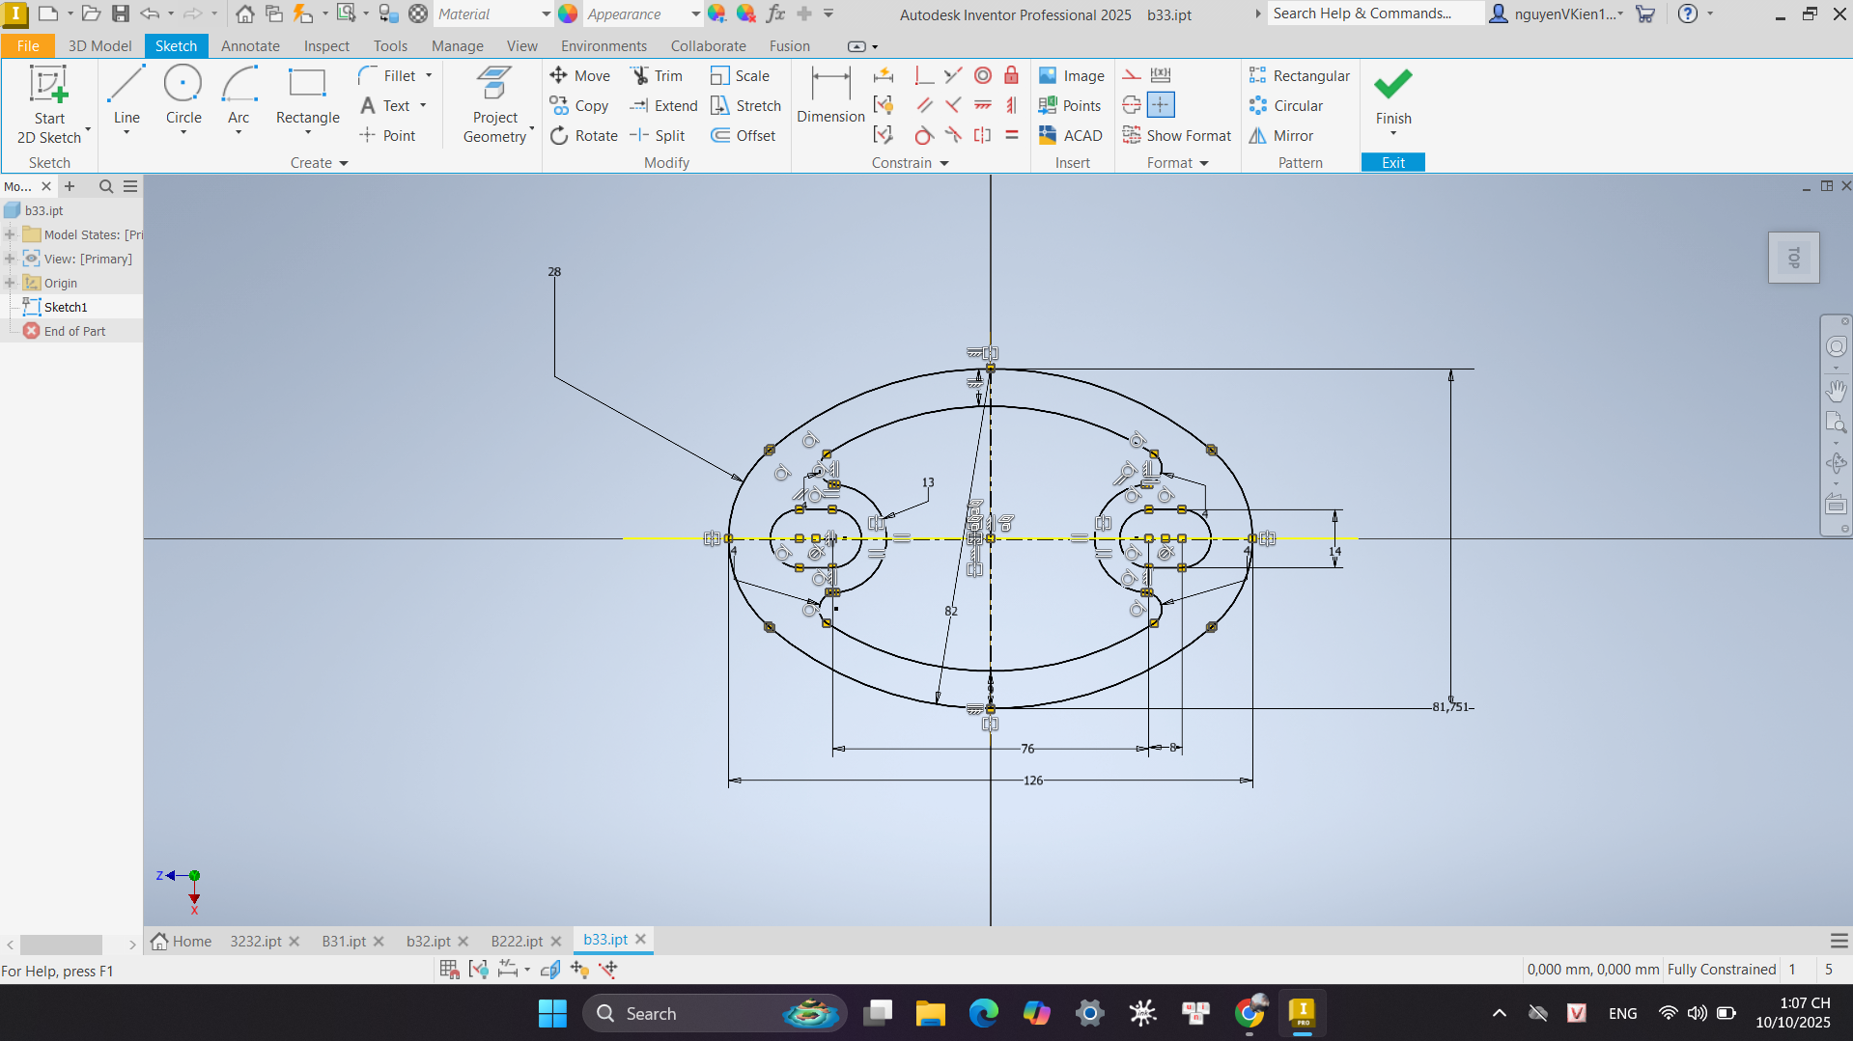Expand the Origin folder in browser

pyautogui.click(x=10, y=283)
